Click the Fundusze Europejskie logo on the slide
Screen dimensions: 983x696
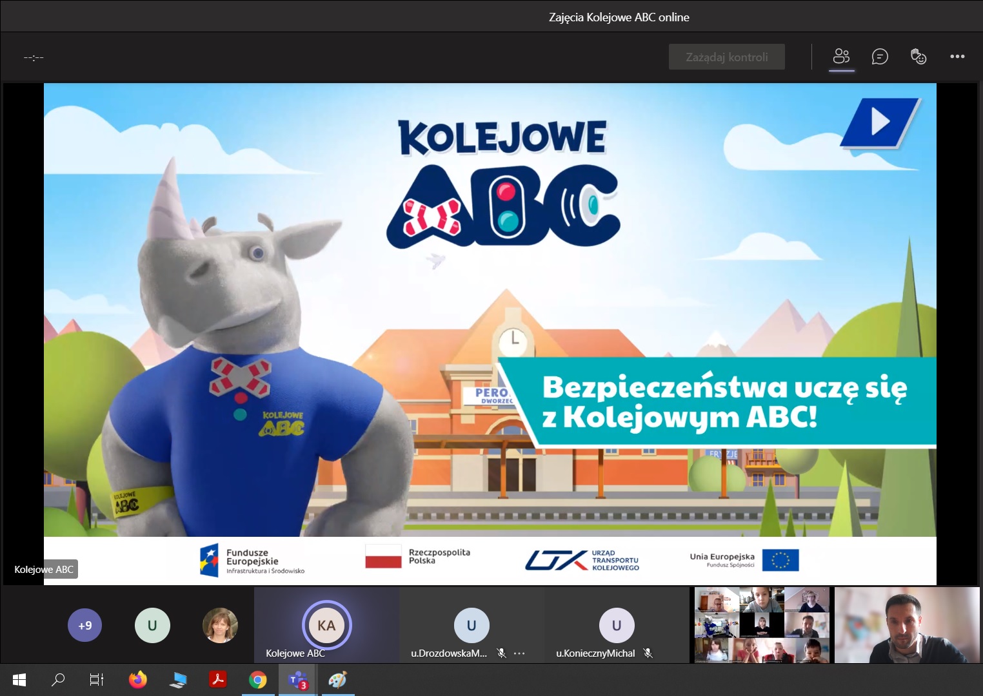[x=252, y=561]
